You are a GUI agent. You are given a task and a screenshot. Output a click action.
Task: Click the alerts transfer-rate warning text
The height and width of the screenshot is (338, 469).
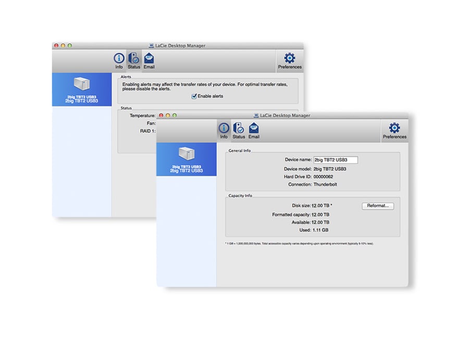[x=205, y=87]
